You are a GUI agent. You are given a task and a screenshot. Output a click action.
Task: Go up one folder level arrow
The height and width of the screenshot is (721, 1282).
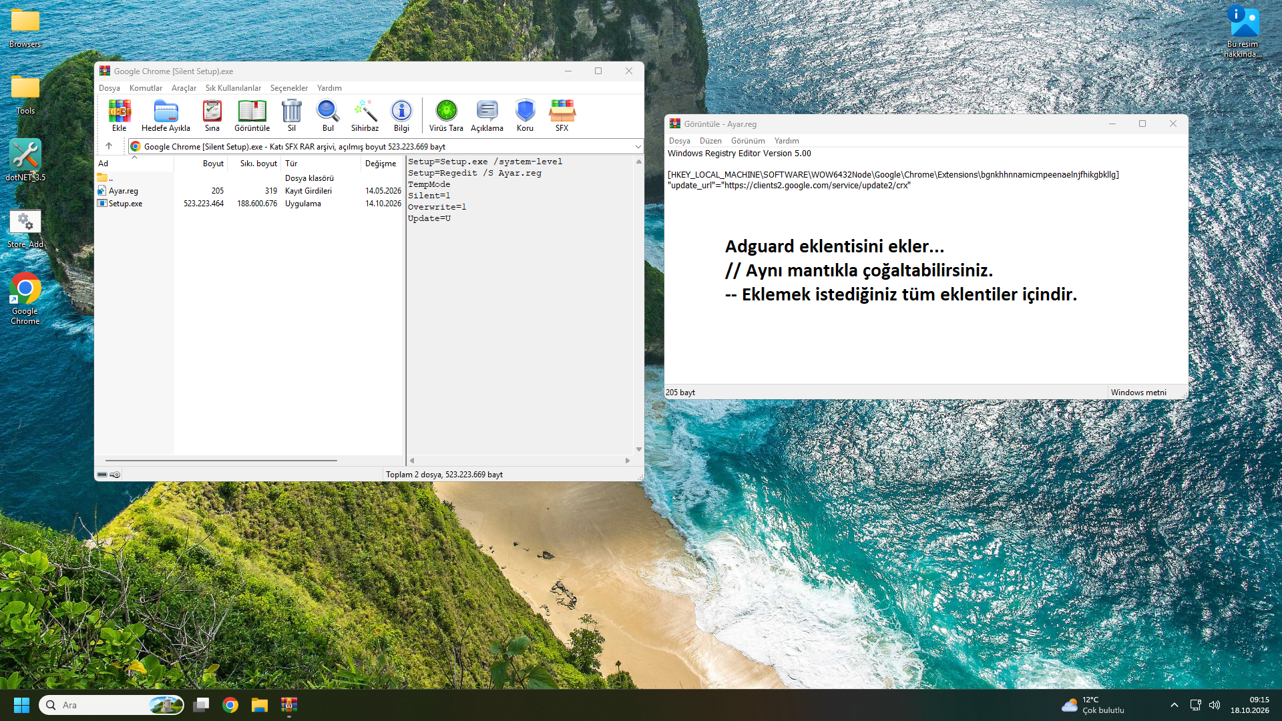click(x=109, y=146)
